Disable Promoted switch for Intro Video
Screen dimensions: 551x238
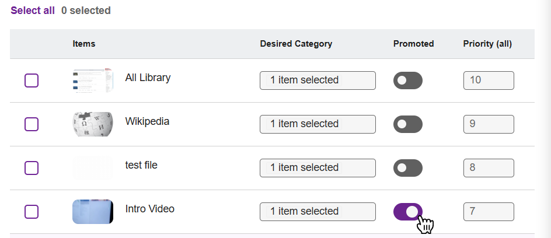click(x=407, y=211)
